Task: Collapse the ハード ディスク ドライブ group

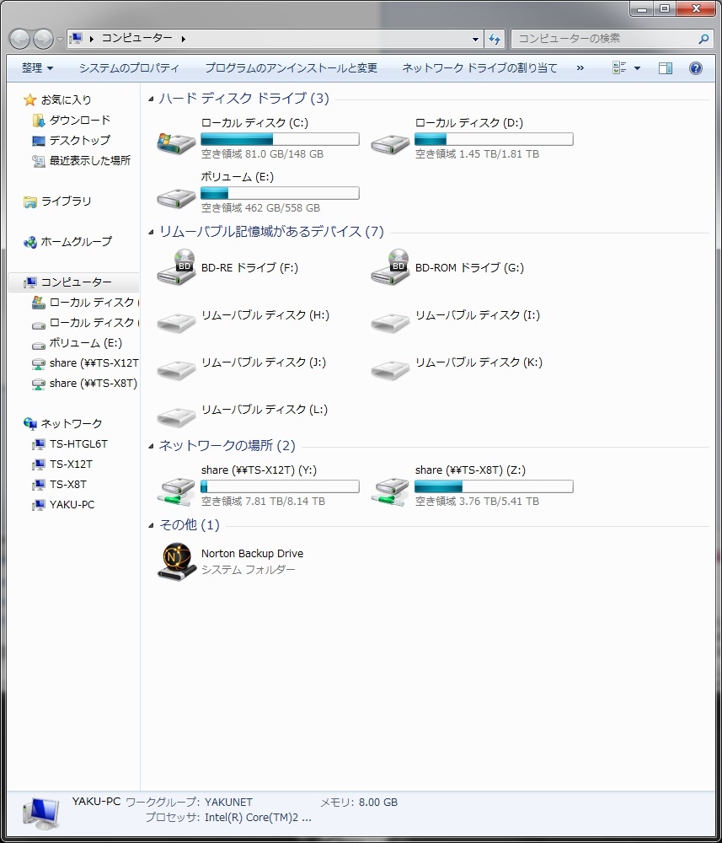Action: (x=152, y=99)
